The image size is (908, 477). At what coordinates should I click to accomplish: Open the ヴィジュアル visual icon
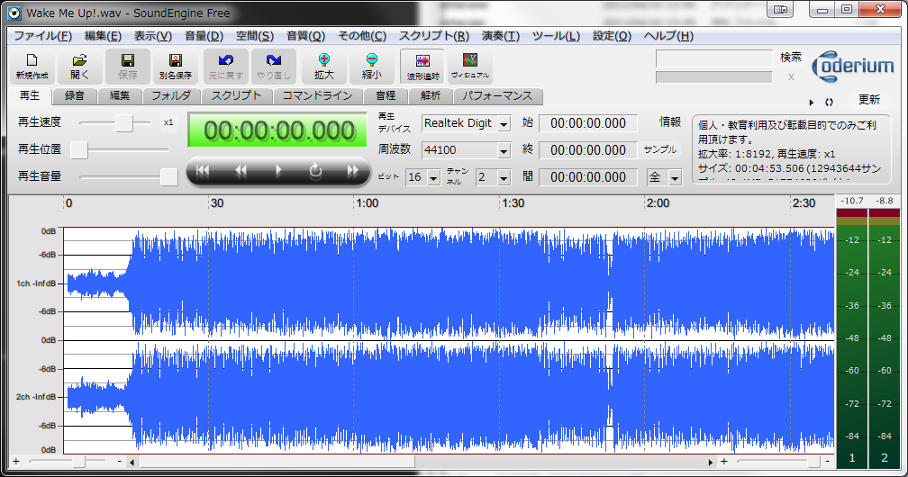pyautogui.click(x=470, y=66)
